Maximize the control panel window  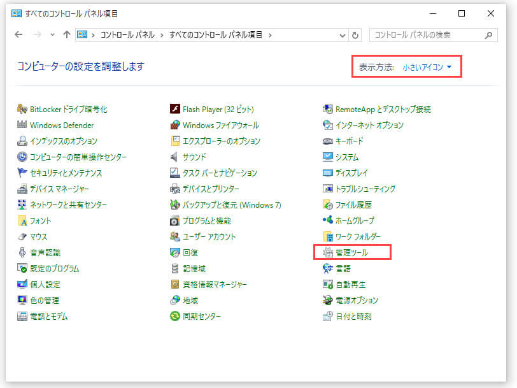click(462, 13)
